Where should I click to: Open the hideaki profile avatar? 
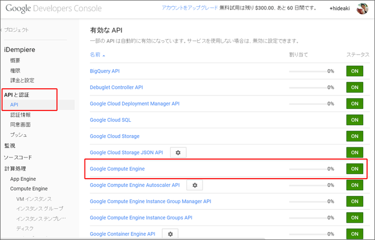point(362,8)
